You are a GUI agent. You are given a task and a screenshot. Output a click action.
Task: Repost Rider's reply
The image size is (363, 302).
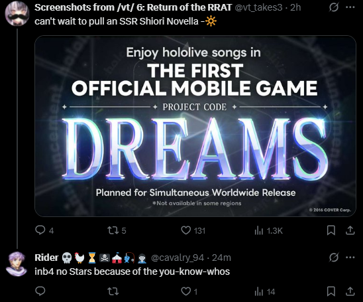[113, 291]
